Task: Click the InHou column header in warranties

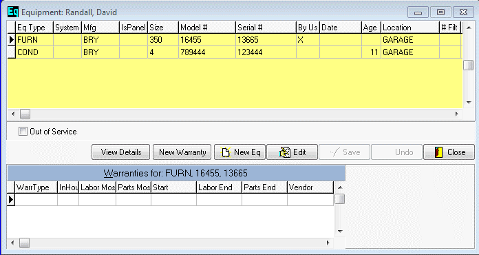Action: pos(68,187)
